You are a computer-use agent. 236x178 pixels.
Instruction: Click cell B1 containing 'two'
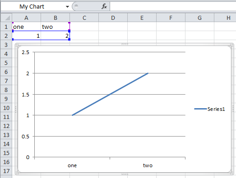(x=55, y=27)
